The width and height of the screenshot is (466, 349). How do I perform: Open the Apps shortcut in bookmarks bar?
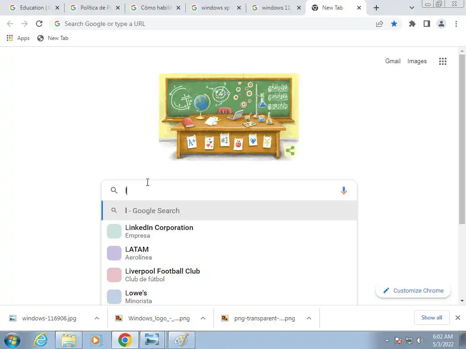[x=18, y=38]
